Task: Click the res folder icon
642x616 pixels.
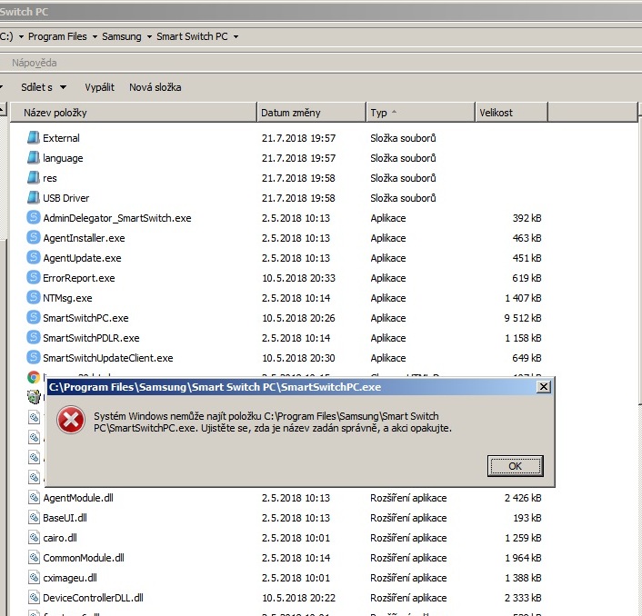Action: coord(33,178)
